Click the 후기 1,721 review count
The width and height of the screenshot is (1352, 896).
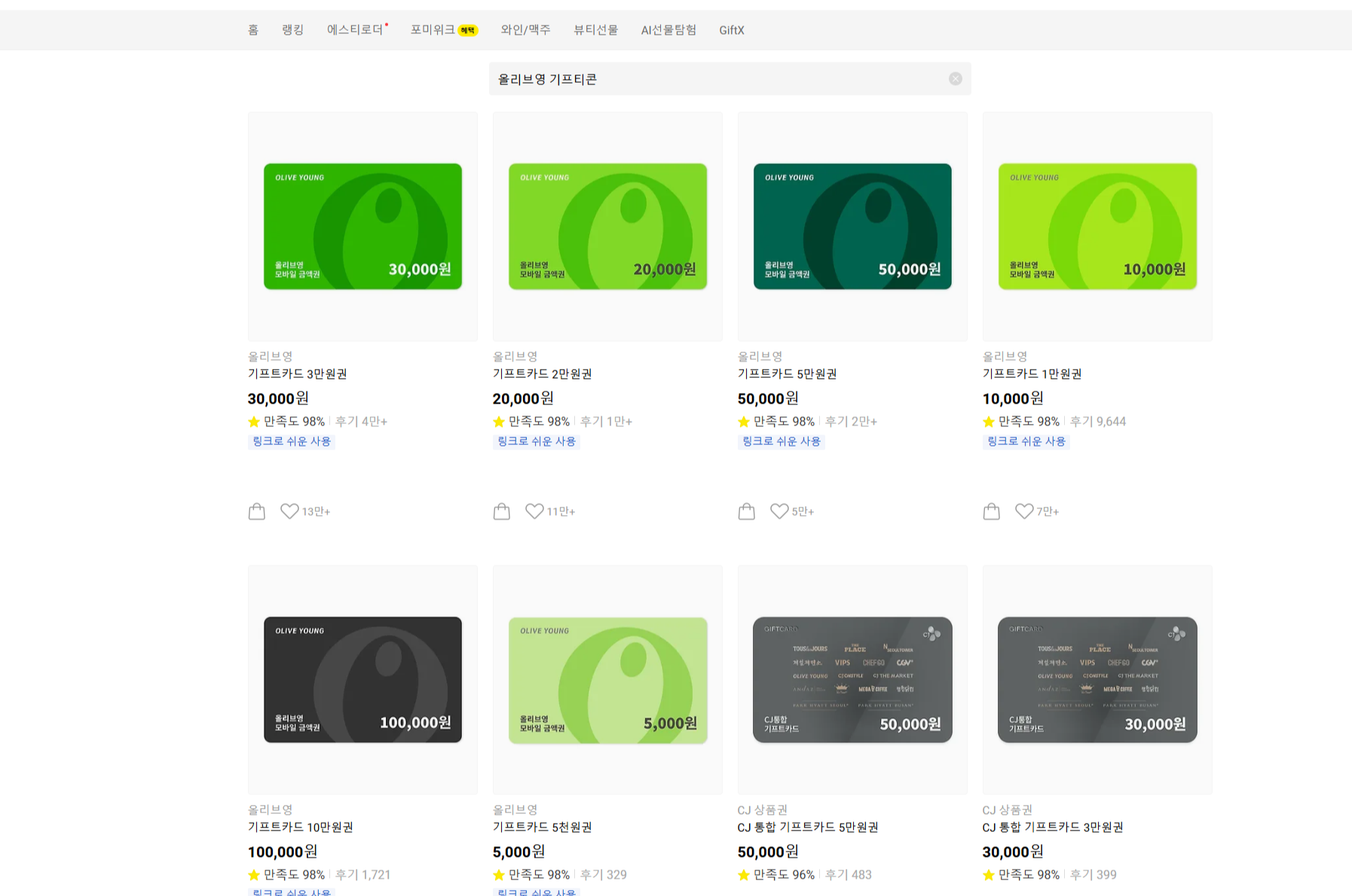[362, 875]
